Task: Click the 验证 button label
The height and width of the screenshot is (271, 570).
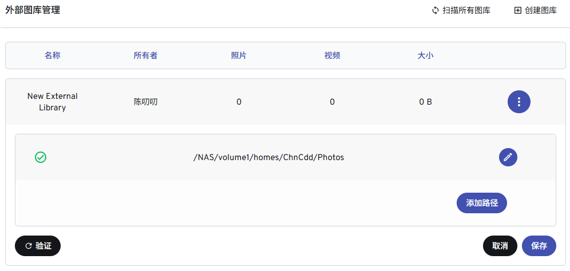Action: coord(43,246)
